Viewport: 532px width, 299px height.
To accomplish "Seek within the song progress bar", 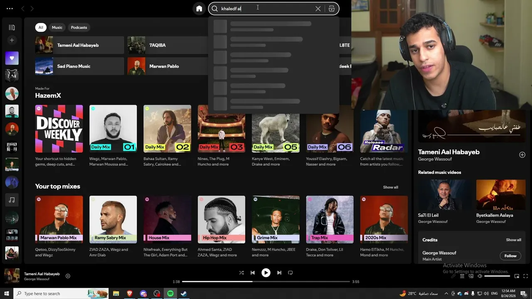I will tap(266, 282).
